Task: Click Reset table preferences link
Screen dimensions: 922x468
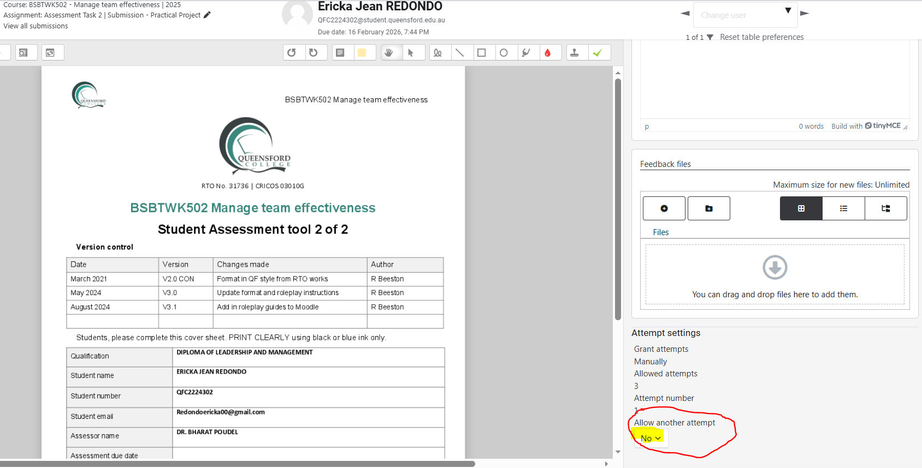Action: (x=761, y=37)
